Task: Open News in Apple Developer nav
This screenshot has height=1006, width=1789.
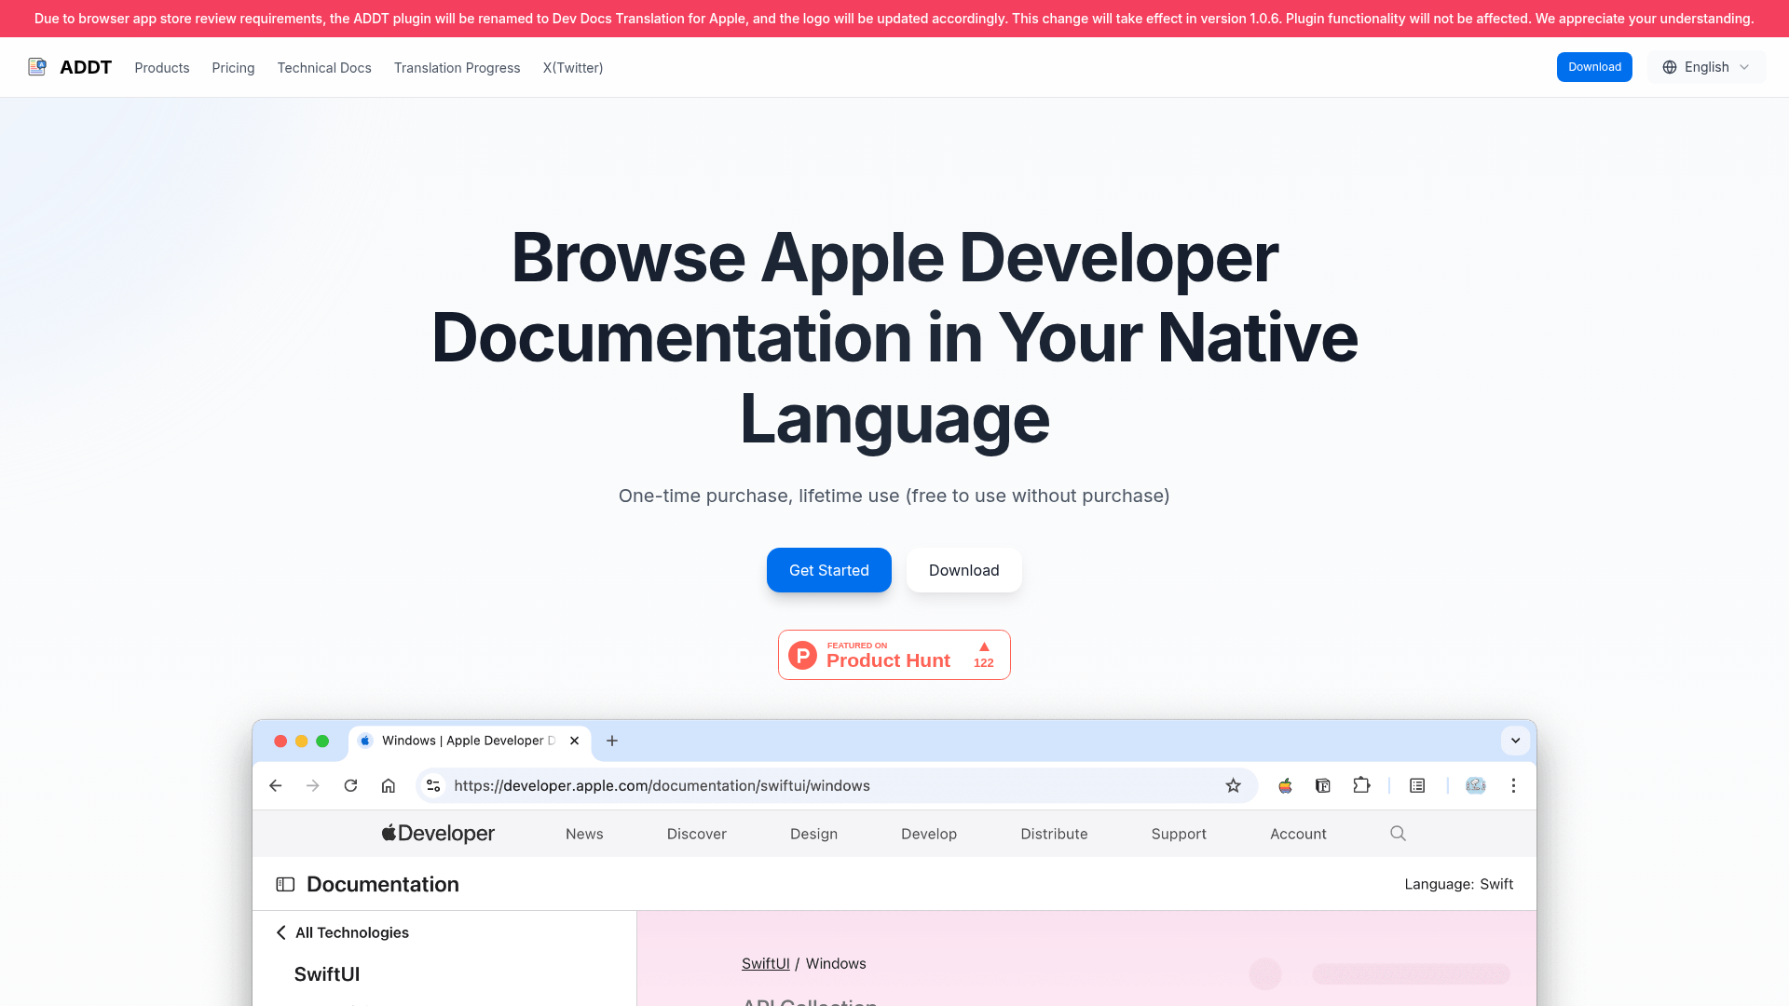Action: click(x=584, y=834)
